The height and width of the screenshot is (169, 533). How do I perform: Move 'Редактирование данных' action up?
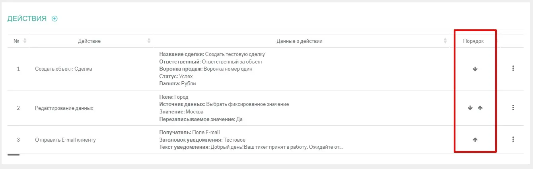click(480, 108)
